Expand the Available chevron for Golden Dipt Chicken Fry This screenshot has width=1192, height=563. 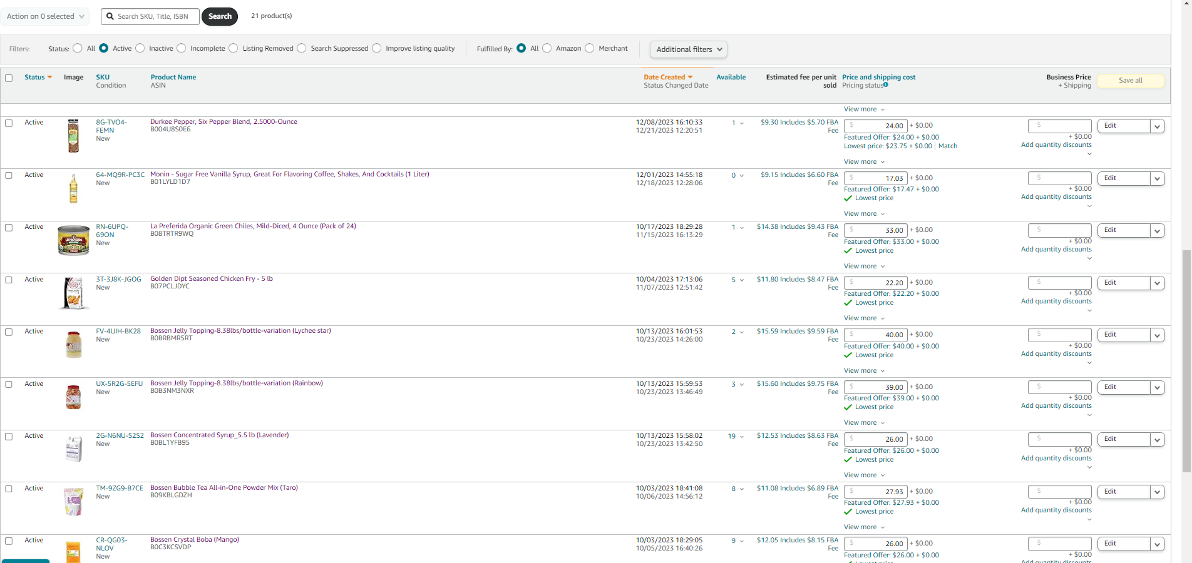click(x=742, y=280)
